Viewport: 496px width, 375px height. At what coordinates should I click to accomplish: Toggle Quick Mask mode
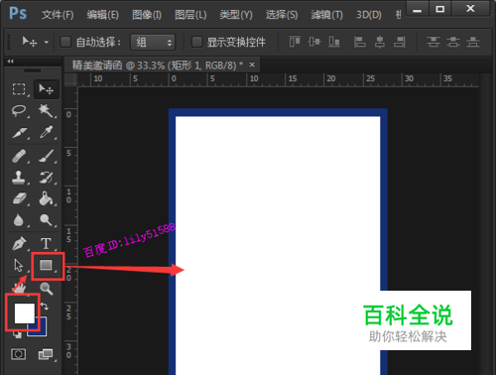pyautogui.click(x=19, y=354)
